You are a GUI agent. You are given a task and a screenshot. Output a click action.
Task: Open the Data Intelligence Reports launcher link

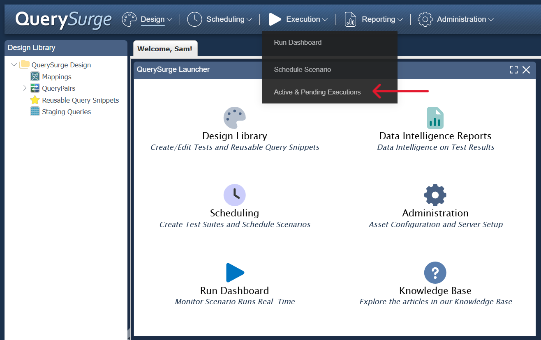(435, 136)
